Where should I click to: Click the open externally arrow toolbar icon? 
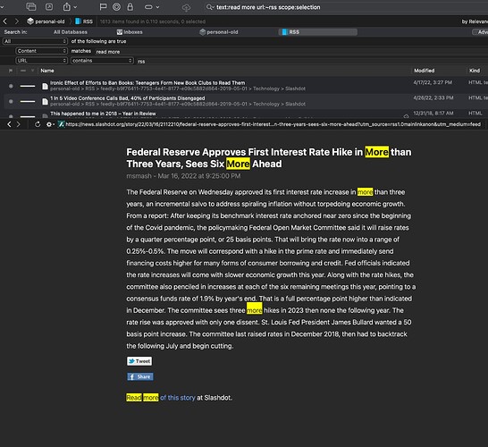point(49,6)
